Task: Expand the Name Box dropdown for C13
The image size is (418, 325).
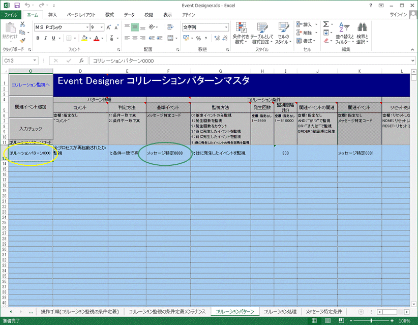Action: pyautogui.click(x=35, y=61)
